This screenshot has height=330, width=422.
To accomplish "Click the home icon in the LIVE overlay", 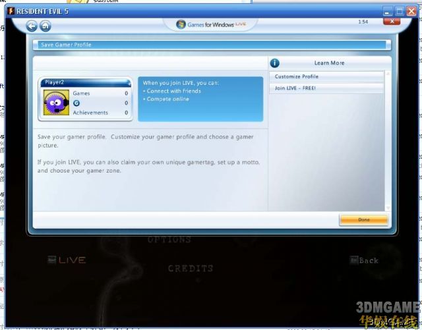I will pyautogui.click(x=45, y=26).
